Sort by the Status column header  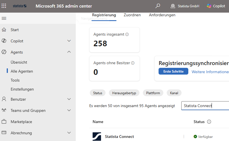[199, 122]
